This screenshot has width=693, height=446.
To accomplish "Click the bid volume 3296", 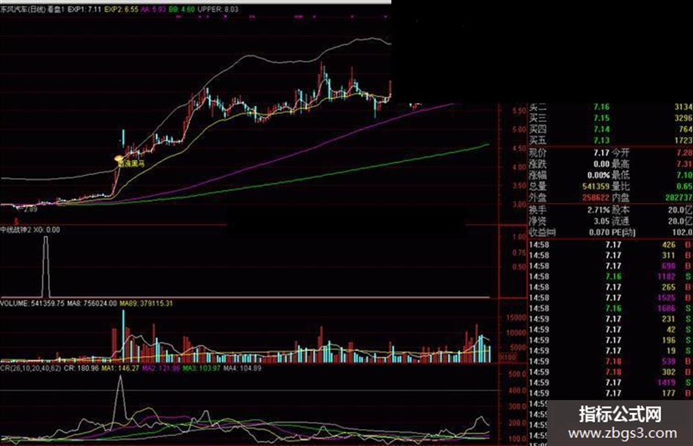I will click(683, 118).
